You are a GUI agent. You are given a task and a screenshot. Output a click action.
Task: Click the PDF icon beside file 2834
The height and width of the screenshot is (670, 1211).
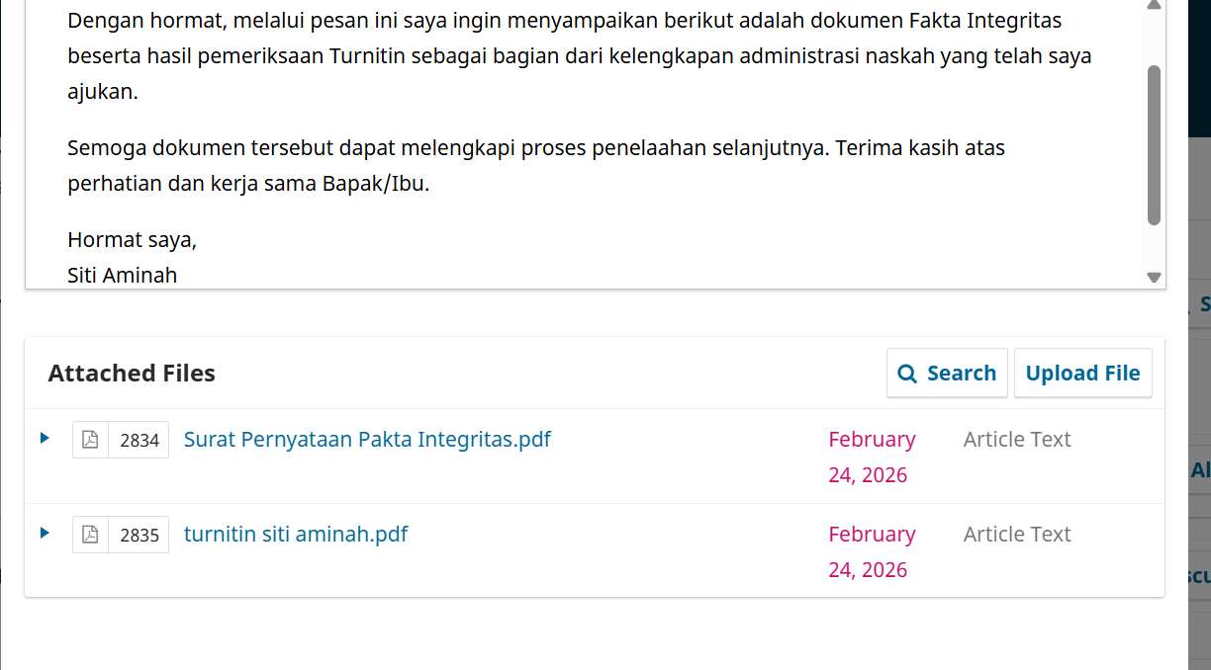tap(90, 440)
